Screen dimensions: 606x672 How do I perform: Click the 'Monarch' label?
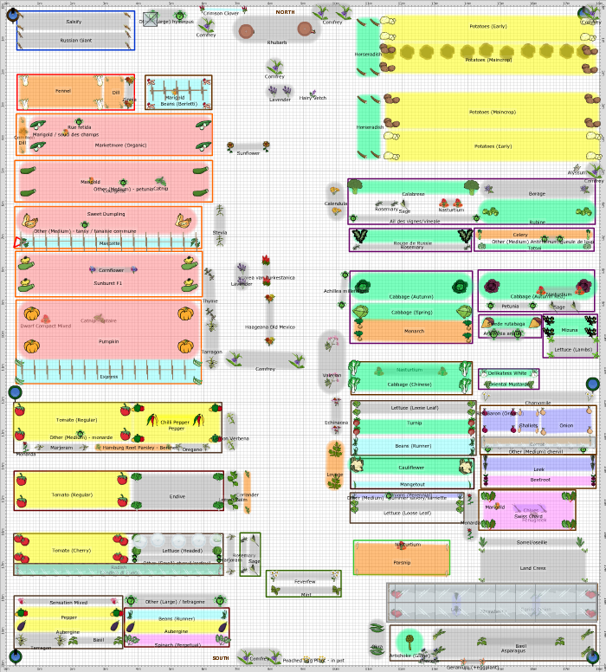[414, 332]
